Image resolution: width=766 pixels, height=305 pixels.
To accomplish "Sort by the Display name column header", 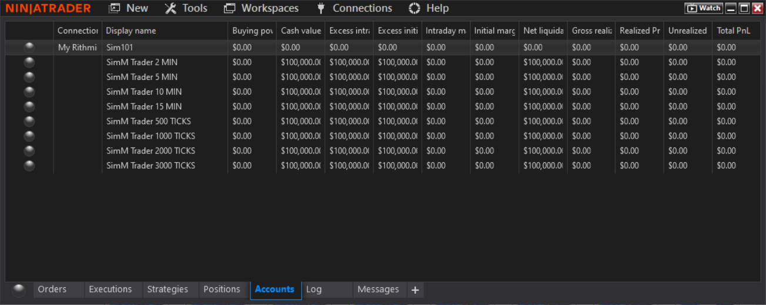I will pyautogui.click(x=131, y=31).
